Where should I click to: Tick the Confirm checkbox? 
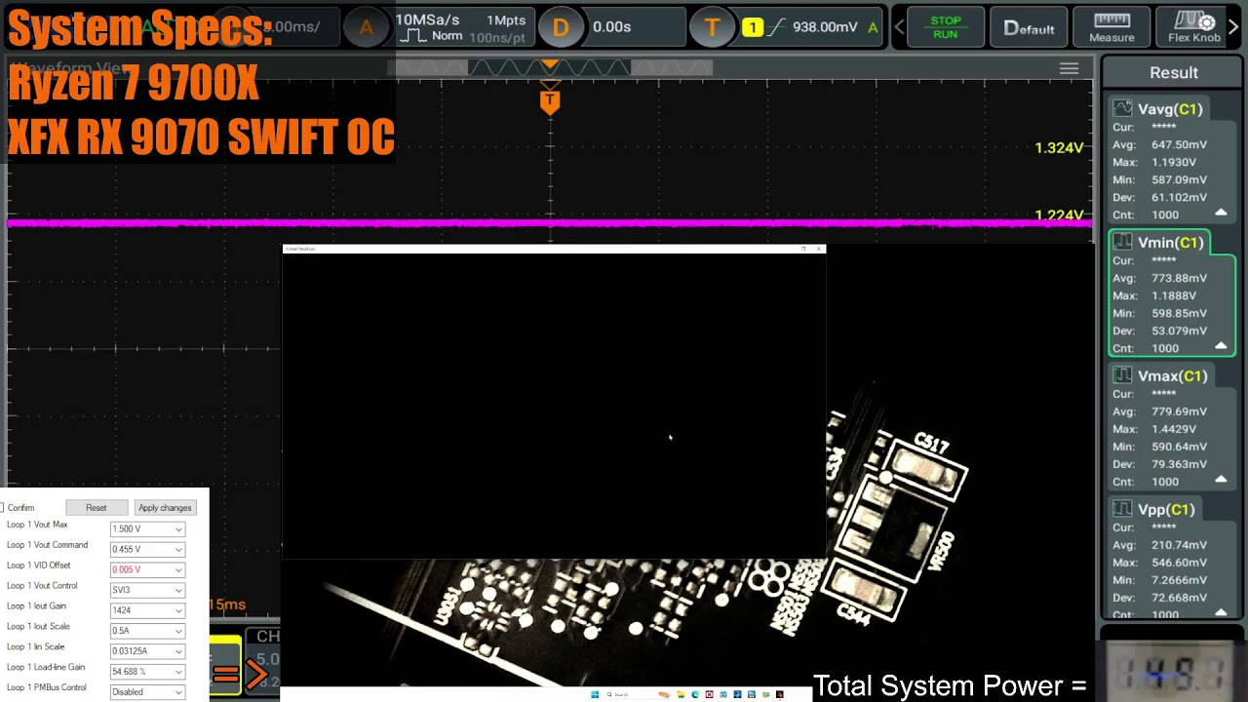coord(3,508)
